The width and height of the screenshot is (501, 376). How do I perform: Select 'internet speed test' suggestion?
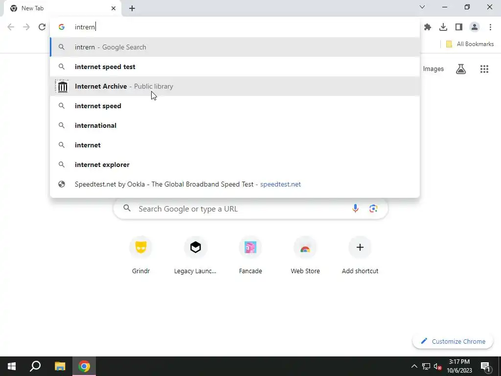click(x=235, y=67)
